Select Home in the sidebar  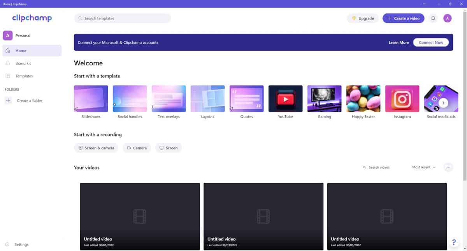point(21,51)
